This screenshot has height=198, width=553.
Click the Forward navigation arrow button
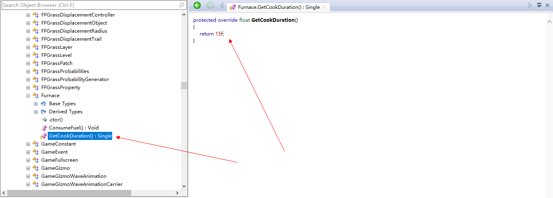click(x=210, y=5)
